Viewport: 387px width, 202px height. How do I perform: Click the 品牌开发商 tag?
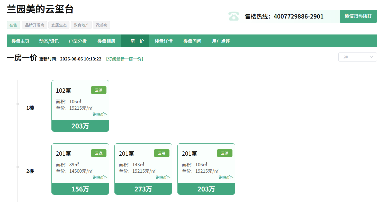35,25
